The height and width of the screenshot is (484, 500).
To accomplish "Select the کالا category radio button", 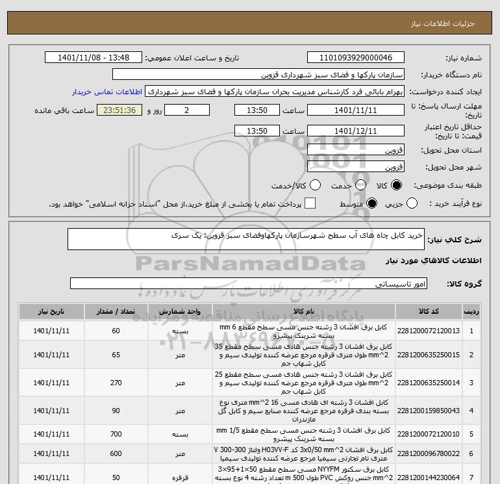I will tap(396, 185).
